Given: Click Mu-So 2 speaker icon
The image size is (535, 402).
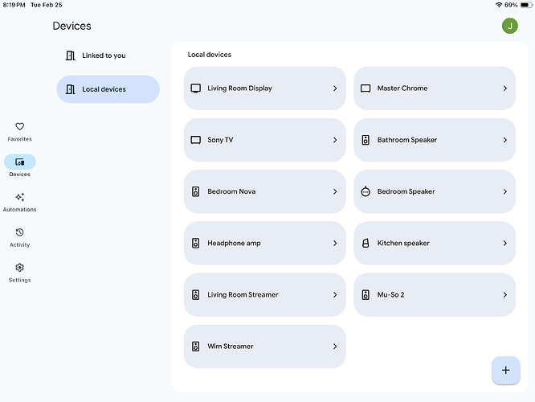Looking at the screenshot, I should pos(366,295).
